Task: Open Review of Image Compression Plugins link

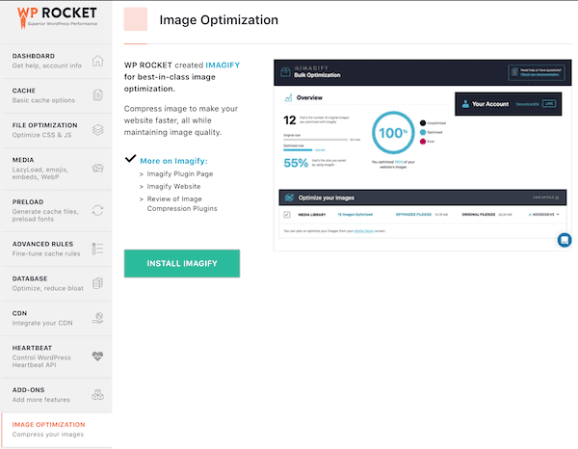Action: pyautogui.click(x=182, y=203)
